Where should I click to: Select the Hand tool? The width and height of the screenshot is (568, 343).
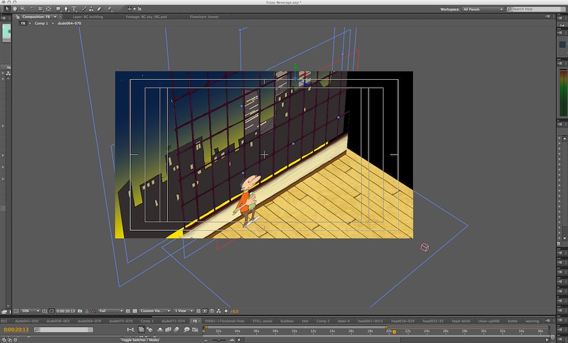tap(14, 9)
